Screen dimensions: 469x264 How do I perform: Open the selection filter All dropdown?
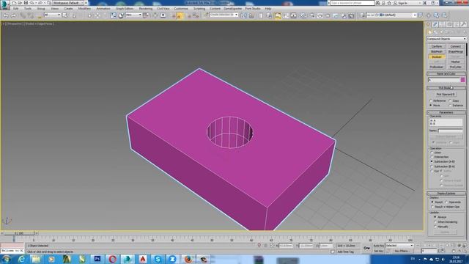click(52, 15)
